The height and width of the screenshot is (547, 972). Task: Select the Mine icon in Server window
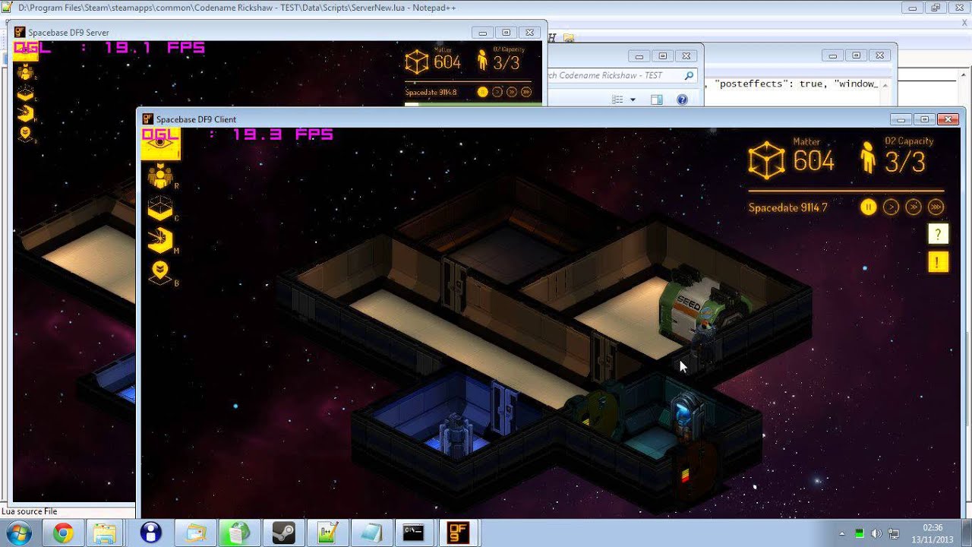pos(25,114)
